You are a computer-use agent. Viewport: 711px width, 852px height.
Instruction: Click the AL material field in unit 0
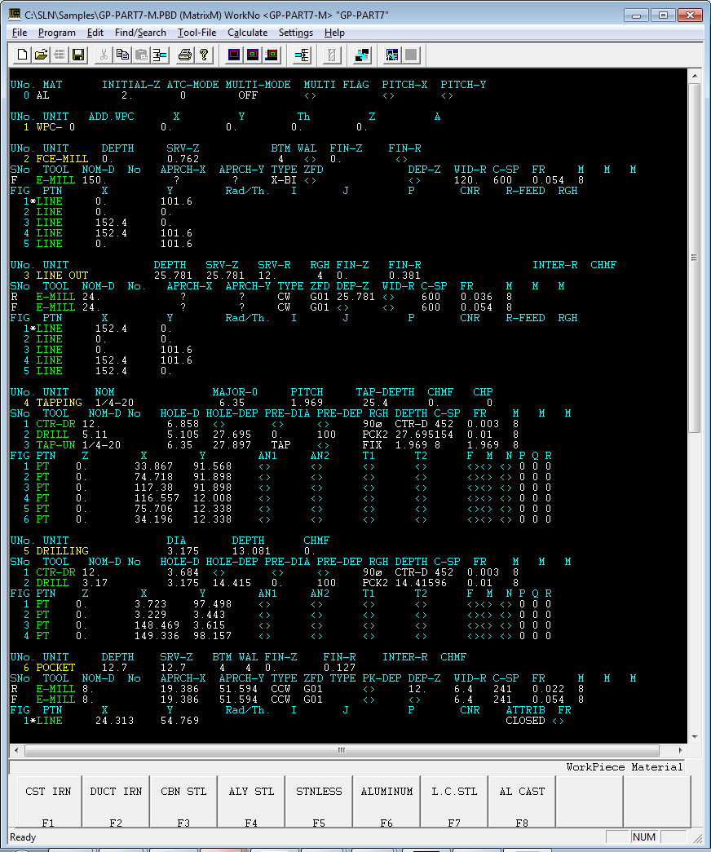click(x=43, y=95)
